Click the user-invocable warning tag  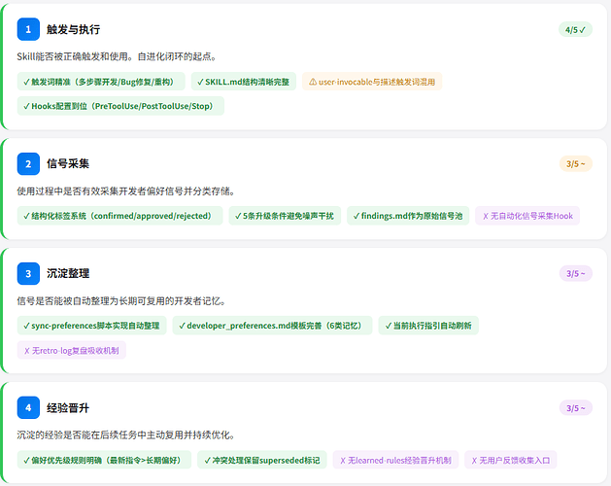click(x=372, y=82)
